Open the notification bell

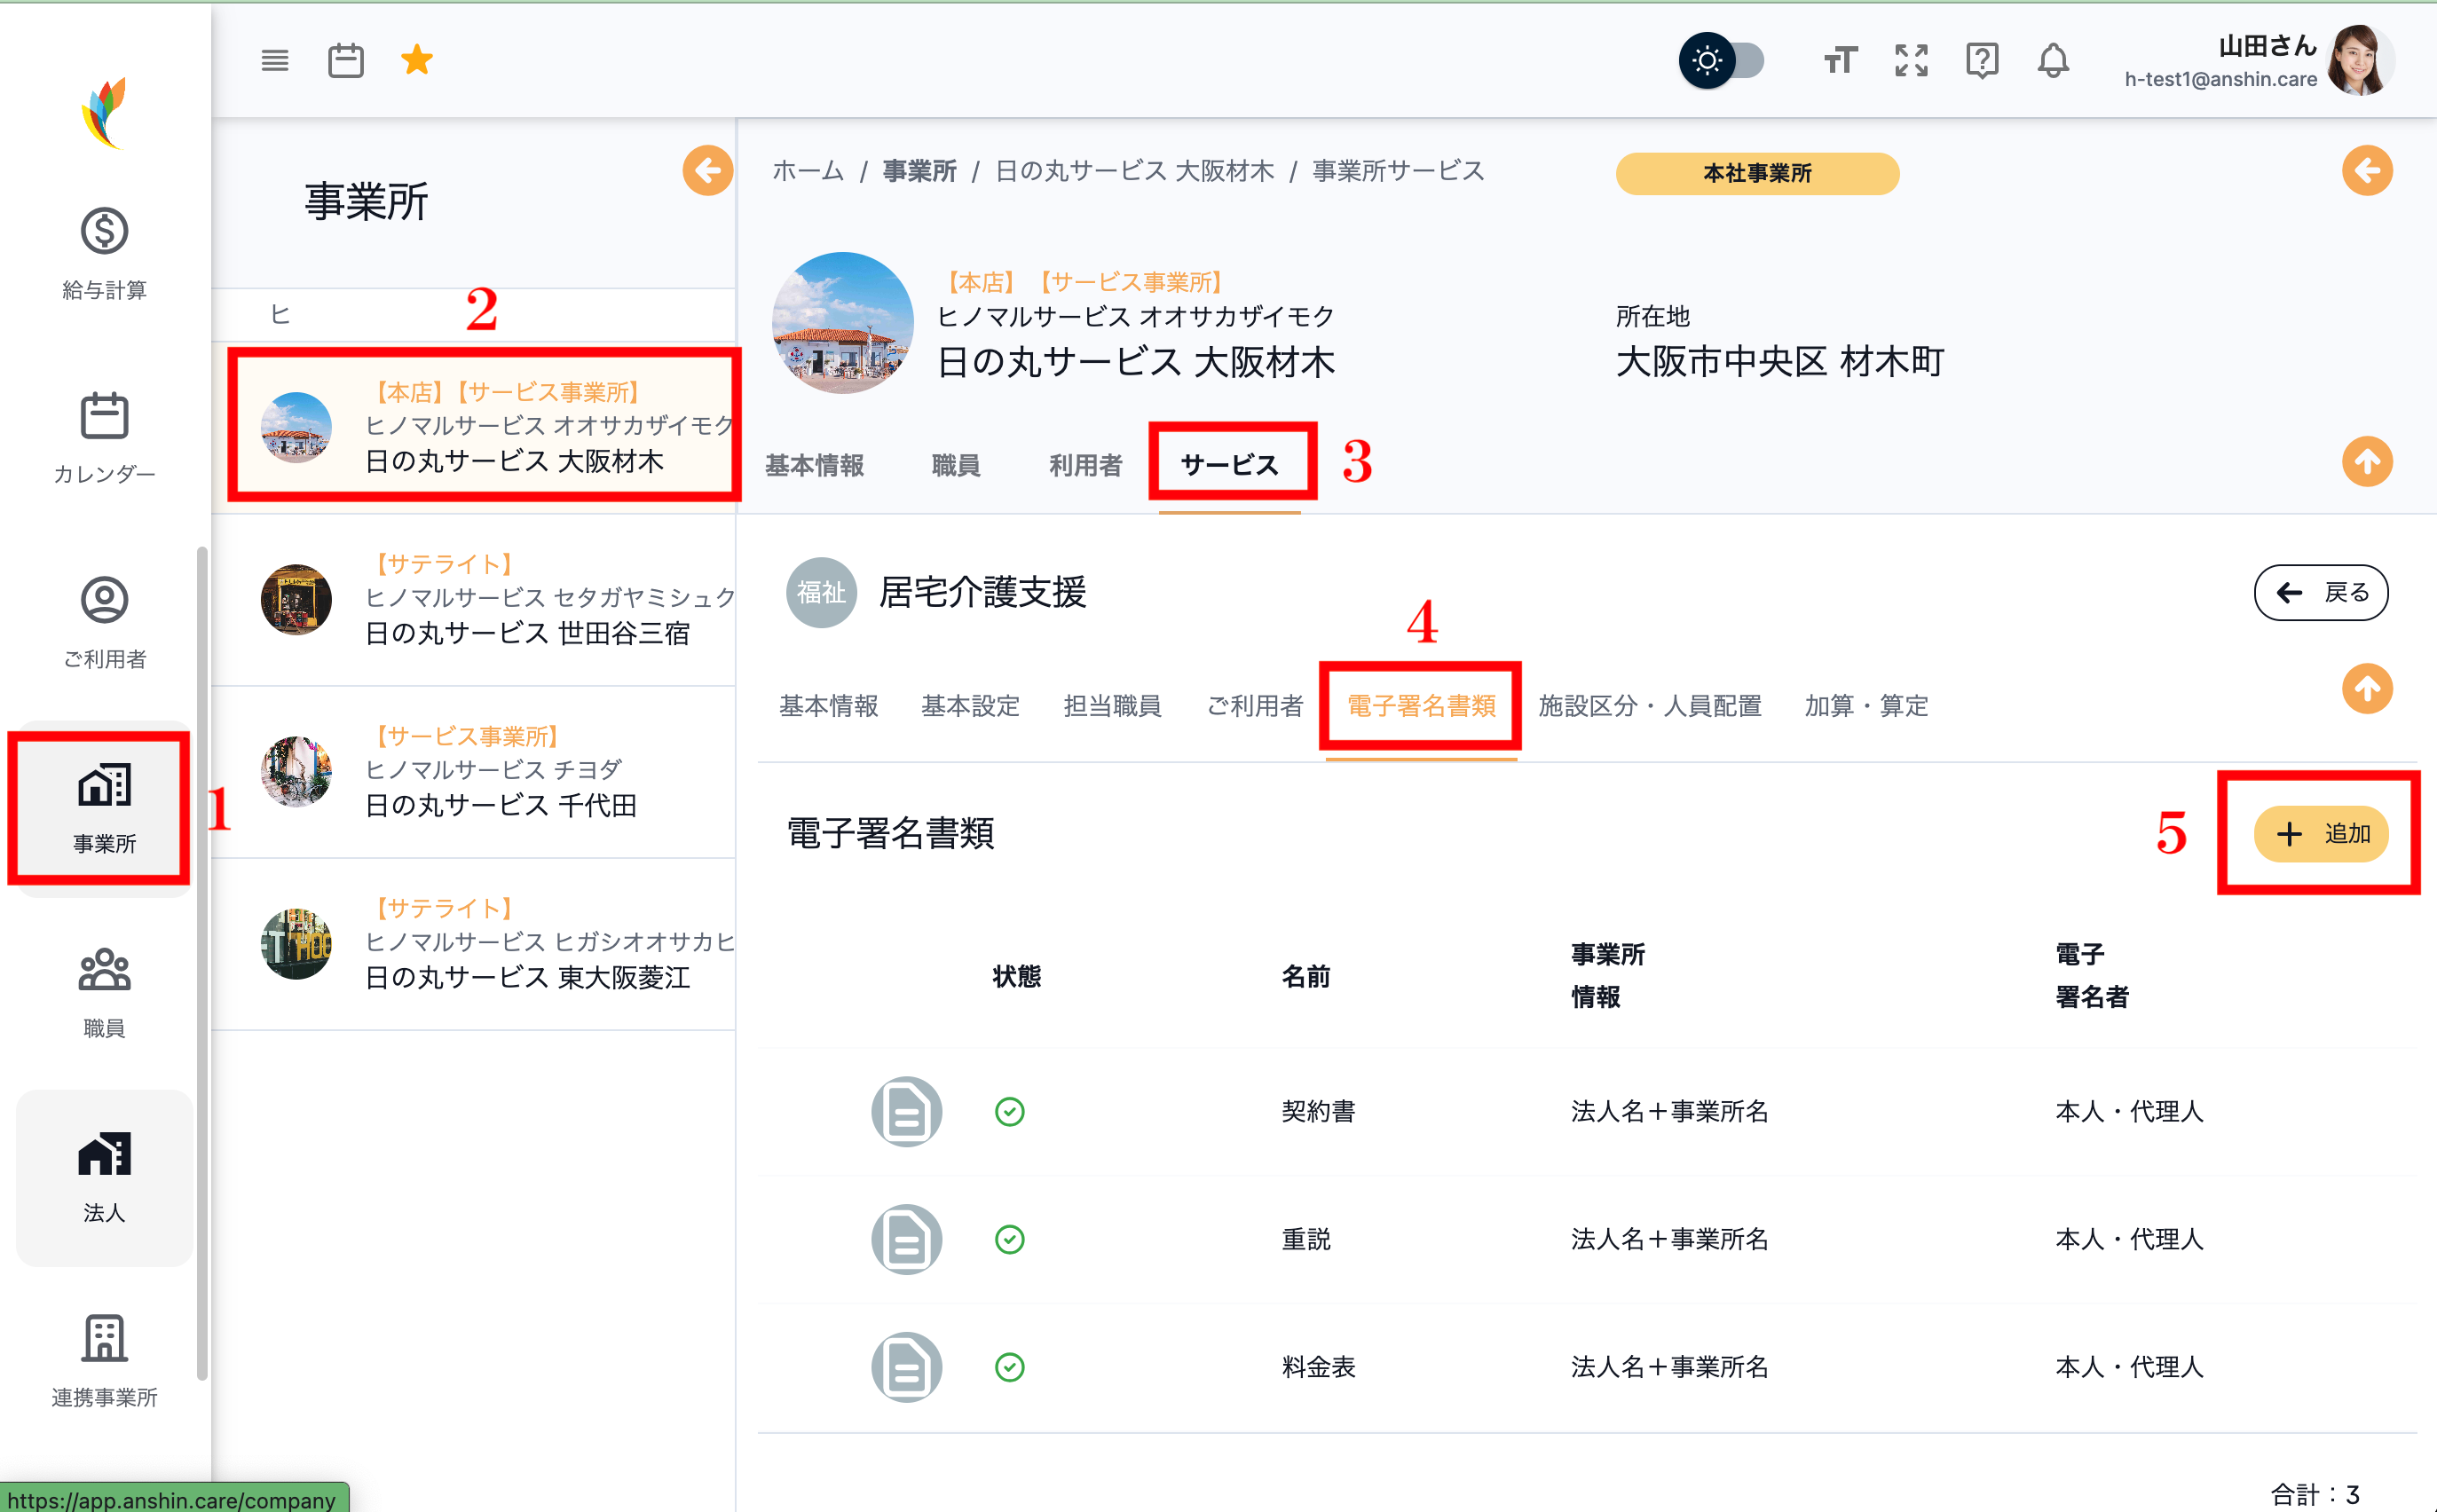[2053, 60]
